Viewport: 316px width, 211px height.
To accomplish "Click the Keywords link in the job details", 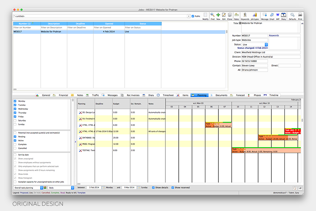I will point(274,35).
